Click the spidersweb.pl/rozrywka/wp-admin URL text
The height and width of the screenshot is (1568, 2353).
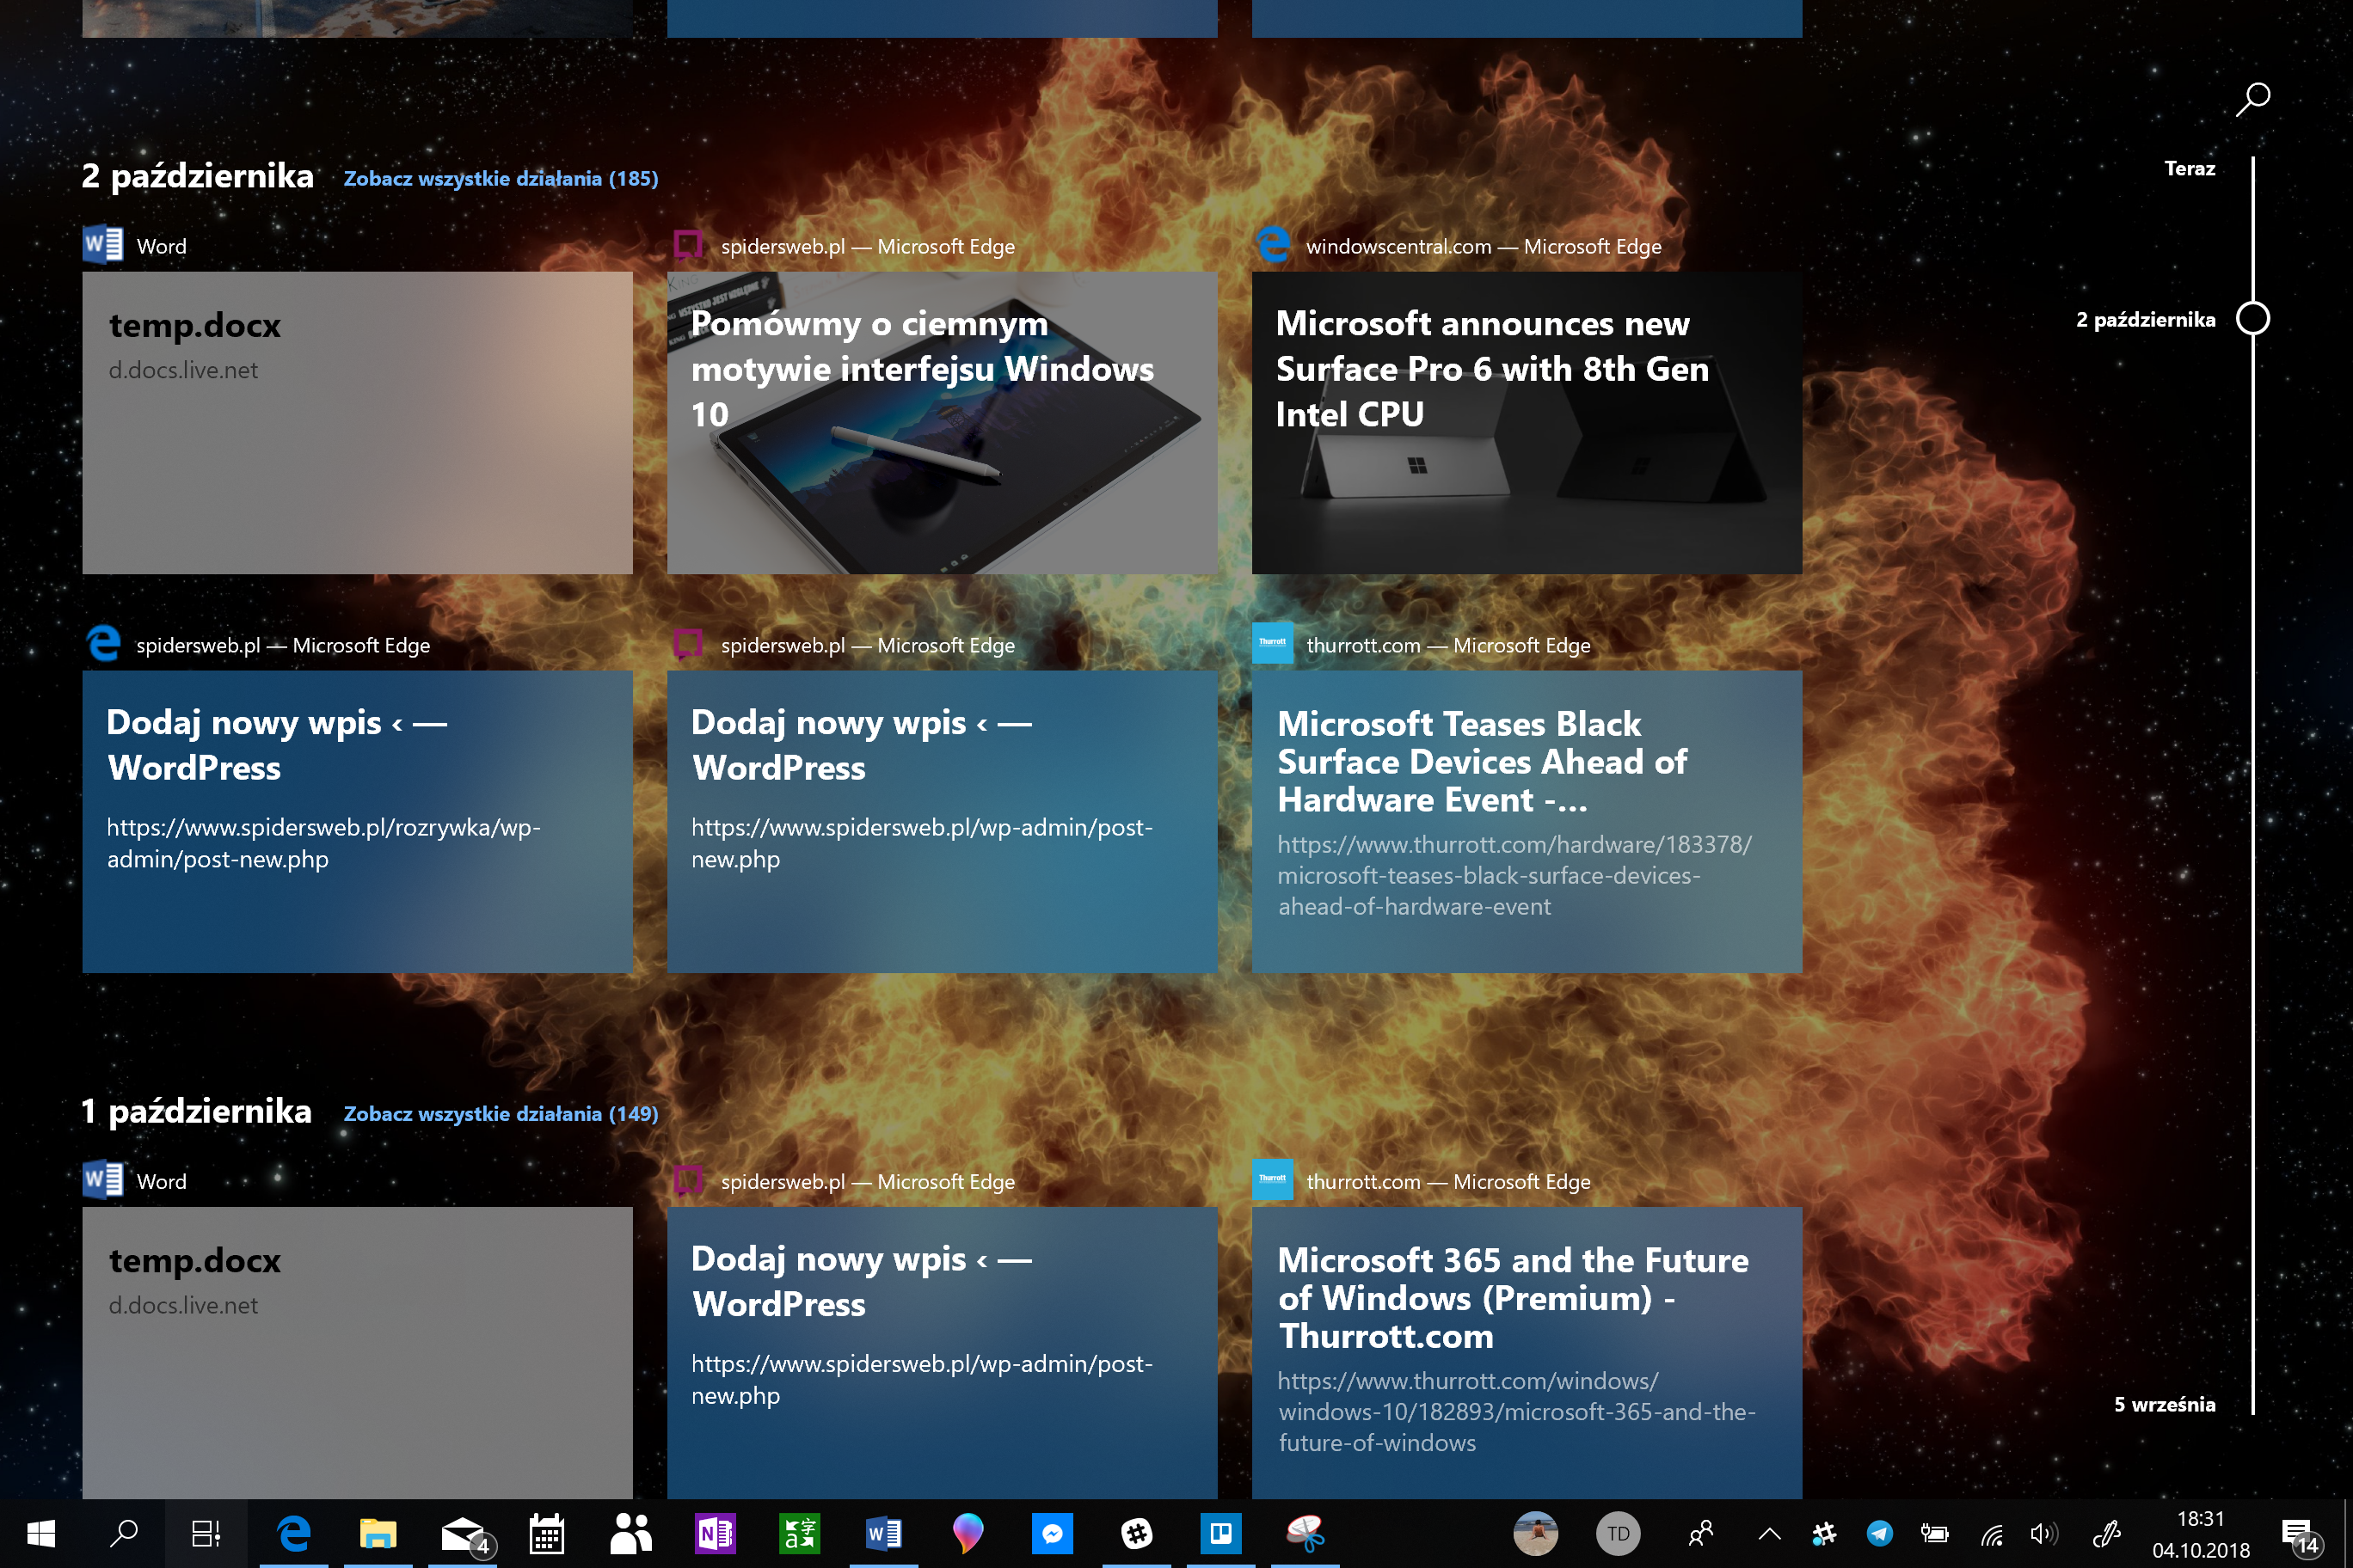pos(324,843)
